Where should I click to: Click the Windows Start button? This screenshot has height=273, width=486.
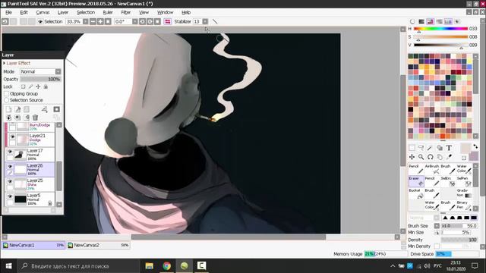[8, 266]
